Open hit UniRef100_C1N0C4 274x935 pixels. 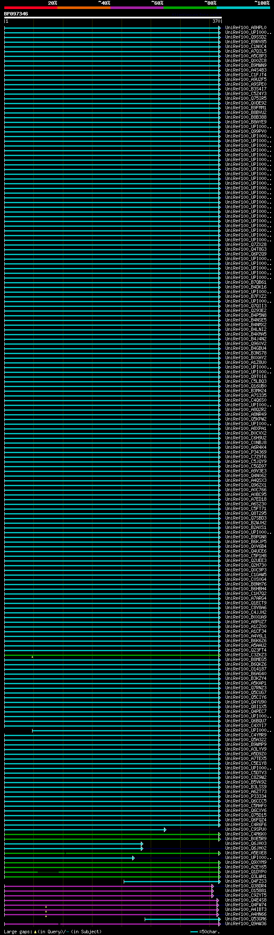pos(246,47)
